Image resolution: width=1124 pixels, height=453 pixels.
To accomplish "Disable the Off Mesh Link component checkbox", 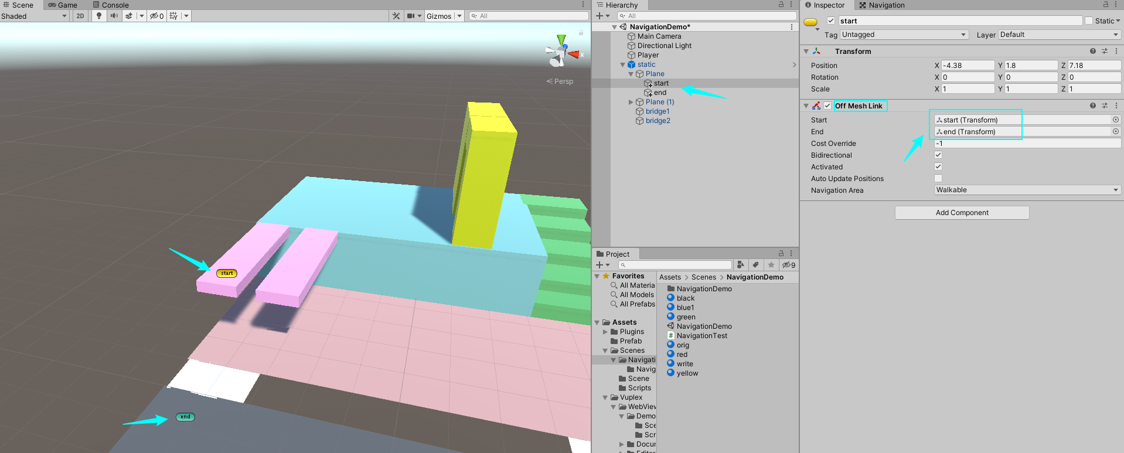I will [x=827, y=105].
